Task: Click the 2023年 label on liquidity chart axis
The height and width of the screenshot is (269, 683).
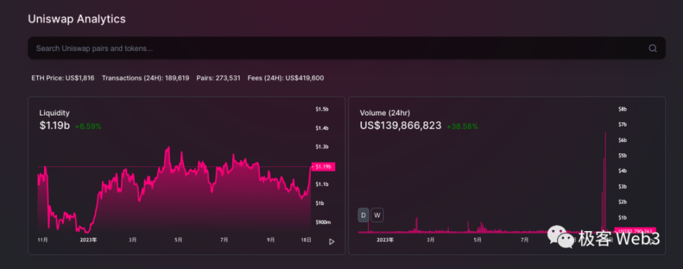Action: (x=89, y=240)
